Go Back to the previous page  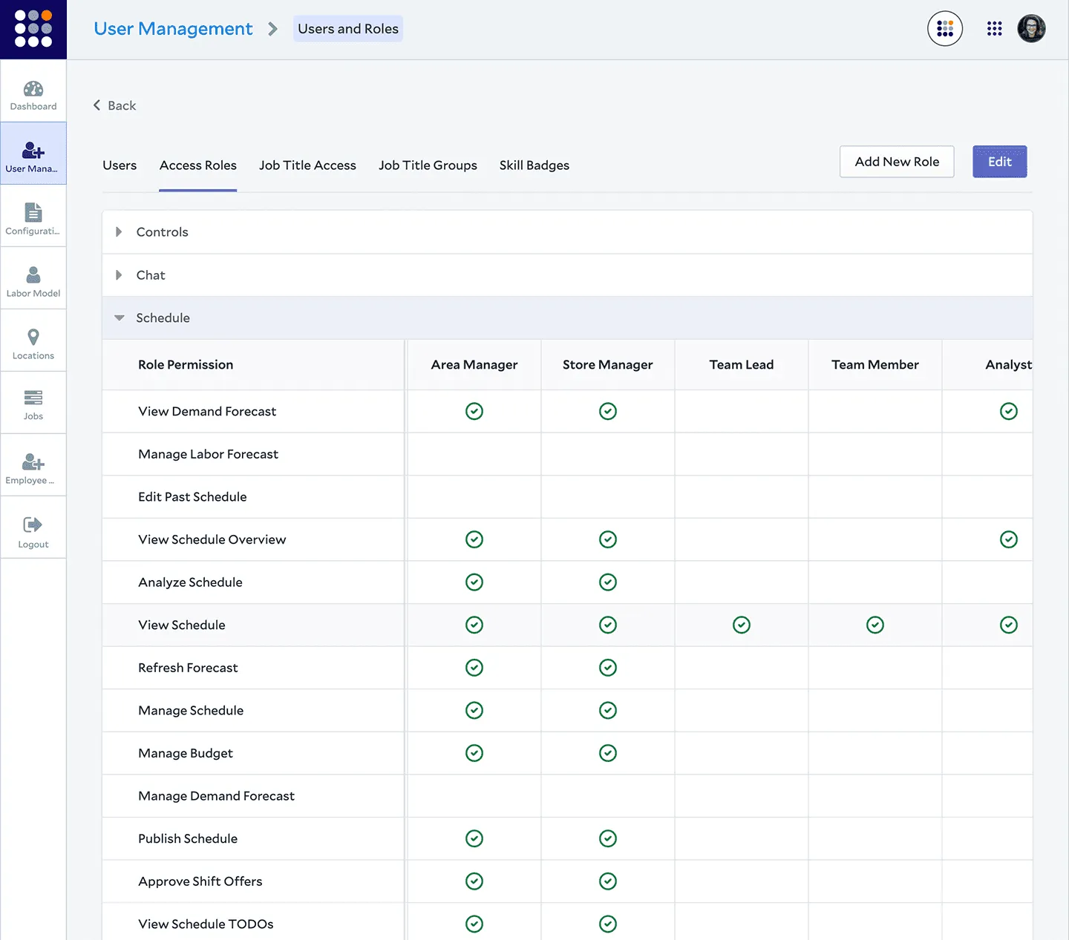point(115,106)
